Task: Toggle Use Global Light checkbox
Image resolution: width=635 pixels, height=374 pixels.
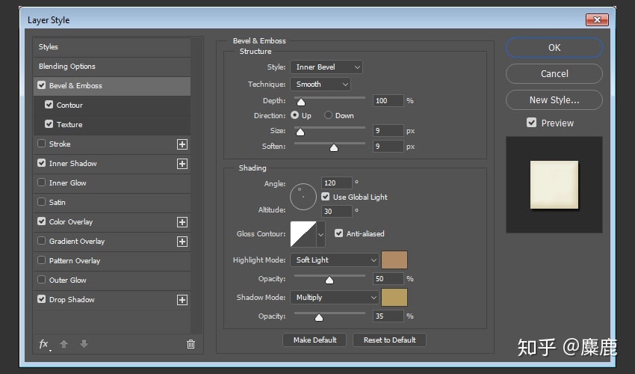Action: click(325, 197)
